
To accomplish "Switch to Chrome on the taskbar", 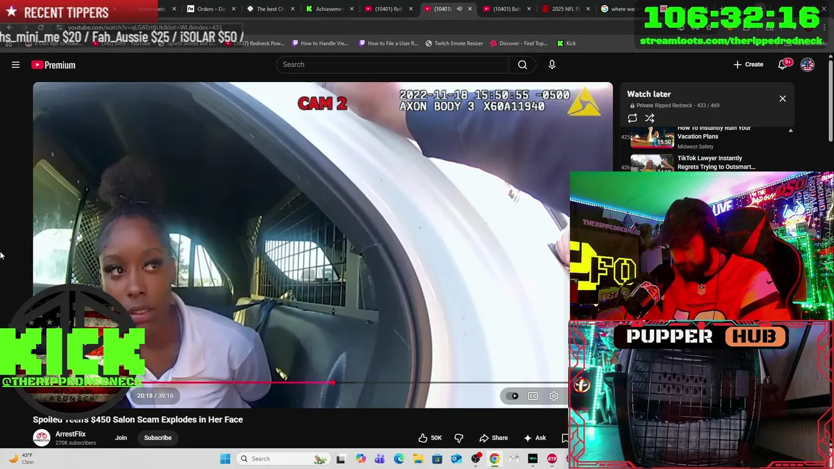I will pos(495,459).
